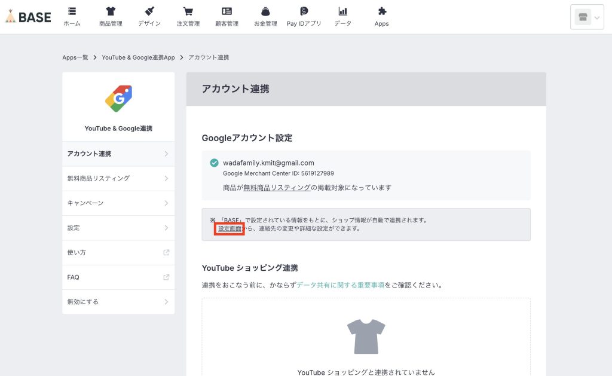Select 無効にする in sidebar
The height and width of the screenshot is (376, 612).
pyautogui.click(x=118, y=302)
